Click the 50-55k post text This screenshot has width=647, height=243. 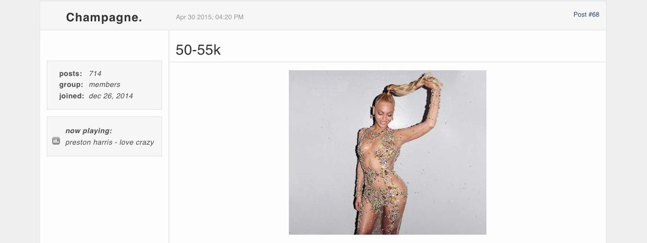(198, 49)
